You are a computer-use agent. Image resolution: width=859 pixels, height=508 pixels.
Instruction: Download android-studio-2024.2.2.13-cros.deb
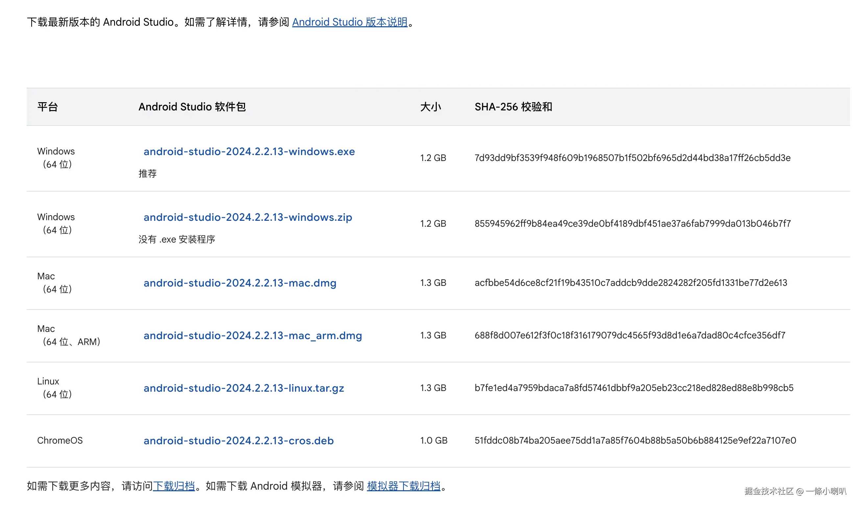coord(238,441)
